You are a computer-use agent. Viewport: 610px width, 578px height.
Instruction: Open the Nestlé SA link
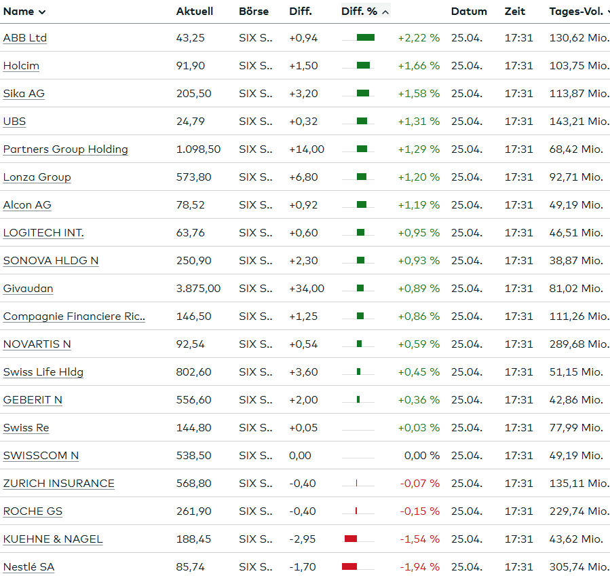point(28,567)
